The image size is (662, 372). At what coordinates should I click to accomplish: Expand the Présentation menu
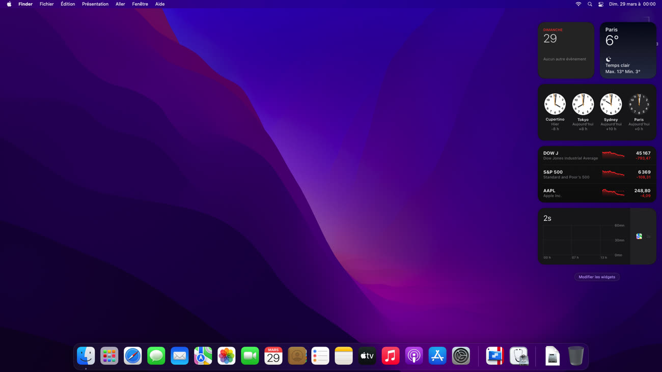[95, 4]
